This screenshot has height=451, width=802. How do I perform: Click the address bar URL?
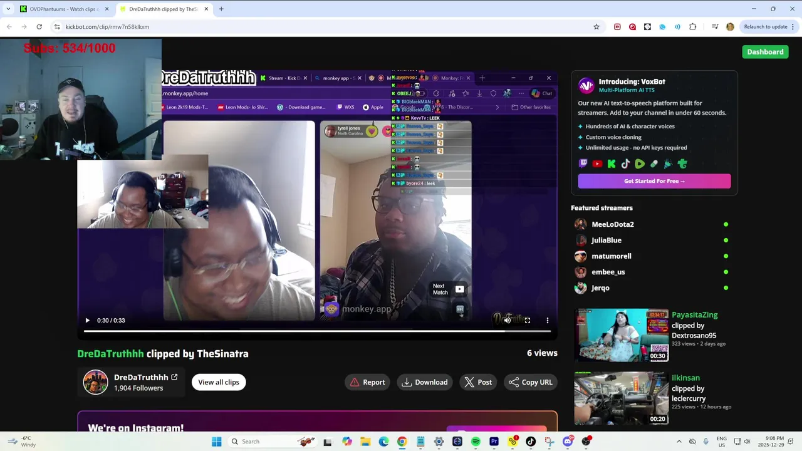click(107, 27)
